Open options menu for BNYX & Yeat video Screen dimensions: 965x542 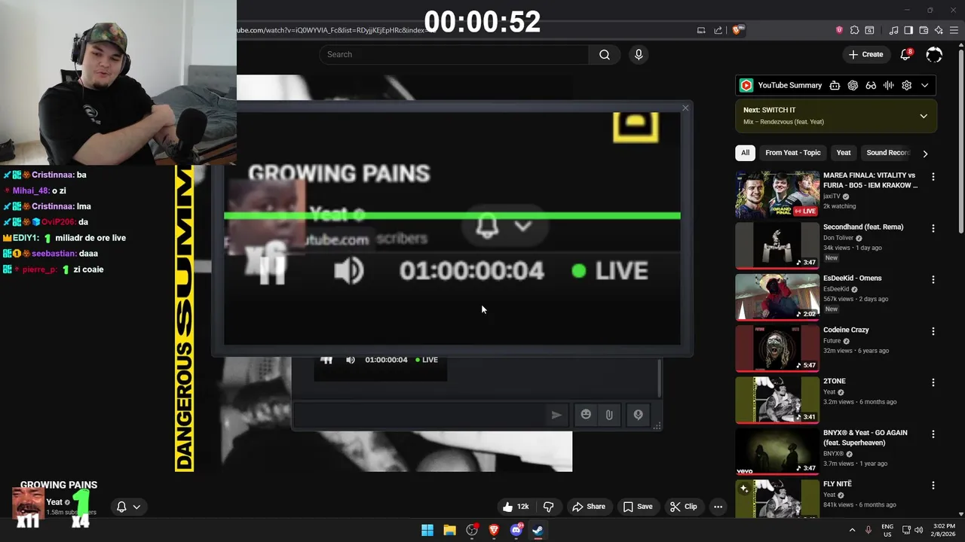coord(933,434)
